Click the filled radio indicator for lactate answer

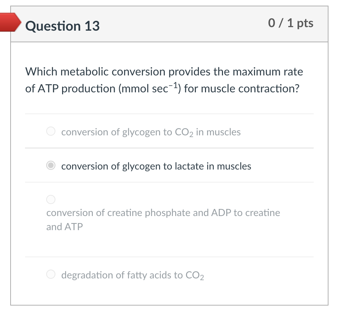50,165
